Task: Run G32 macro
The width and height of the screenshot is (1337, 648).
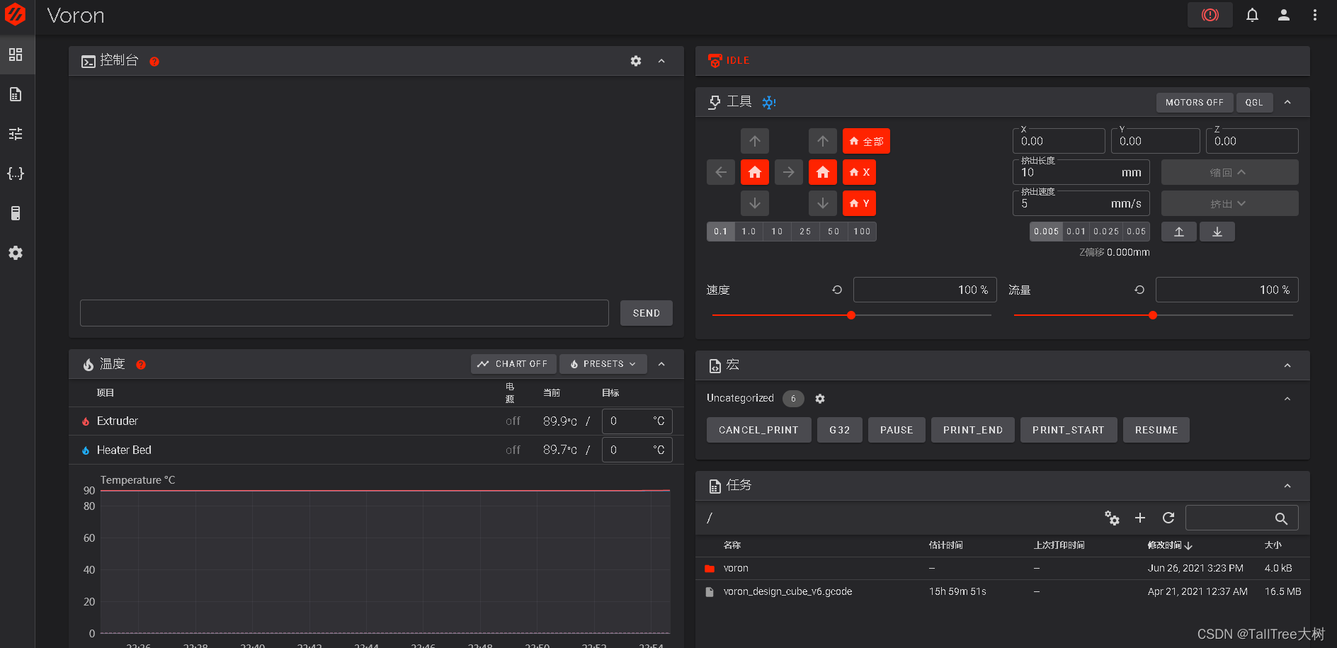Action: 840,430
